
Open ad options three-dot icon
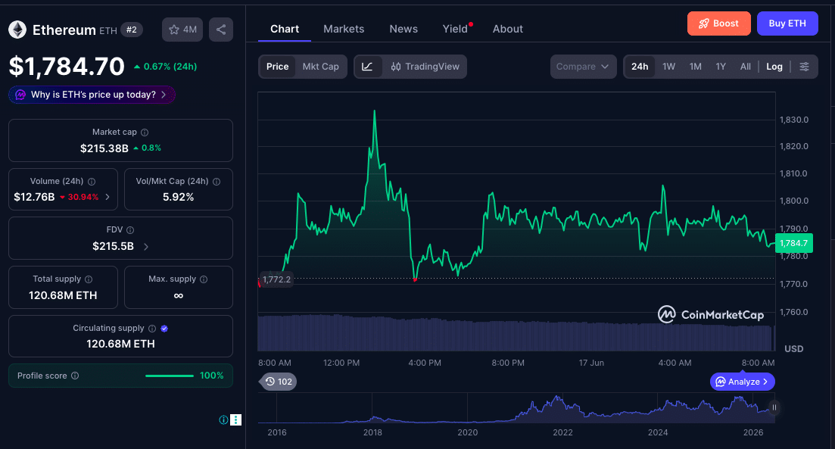(236, 419)
